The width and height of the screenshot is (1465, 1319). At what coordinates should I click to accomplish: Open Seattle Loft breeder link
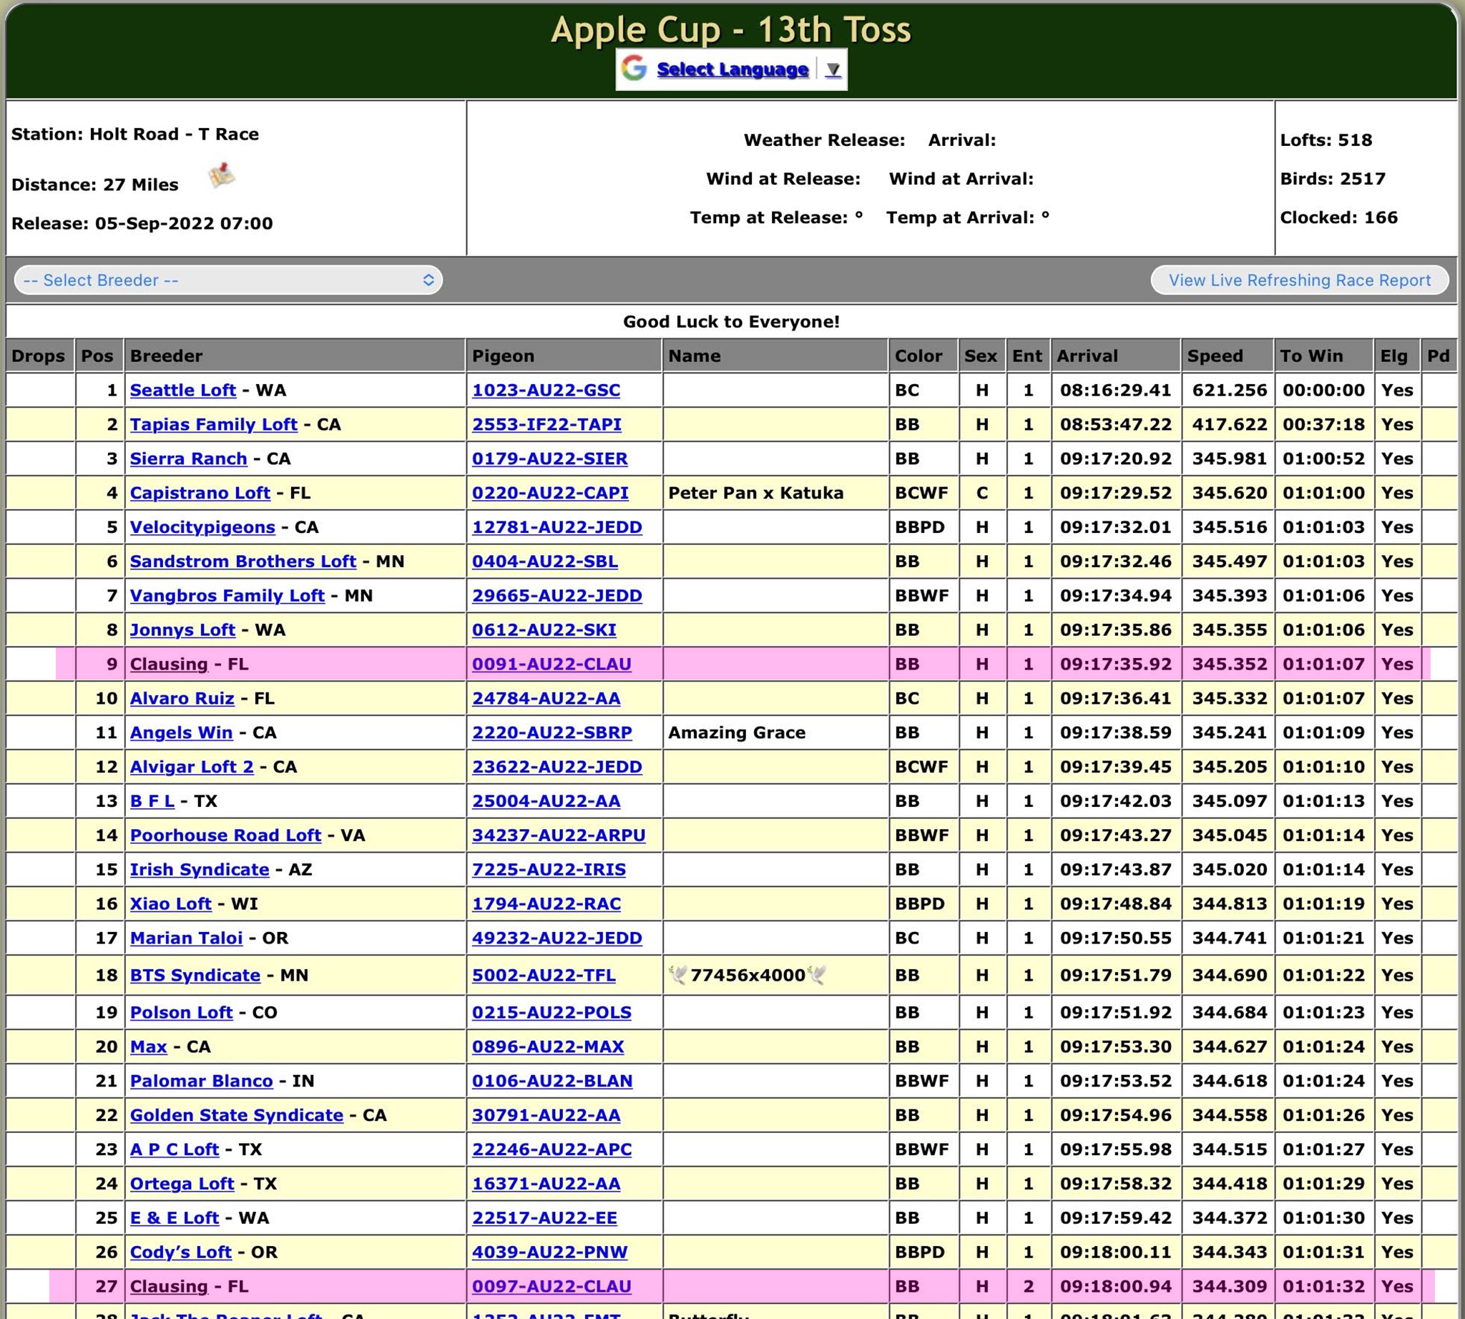(182, 391)
